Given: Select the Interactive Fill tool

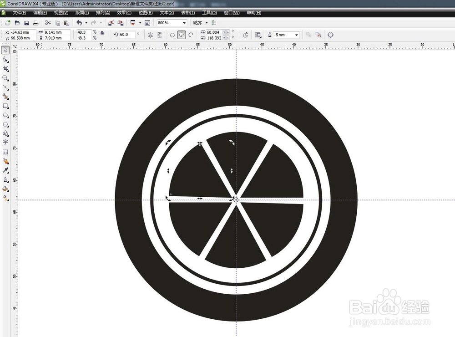Looking at the screenshot, I should (x=5, y=198).
